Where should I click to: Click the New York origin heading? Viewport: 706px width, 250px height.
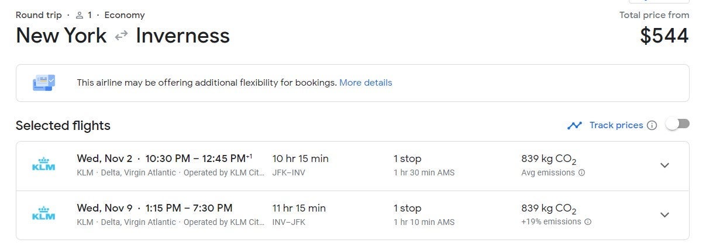click(61, 36)
